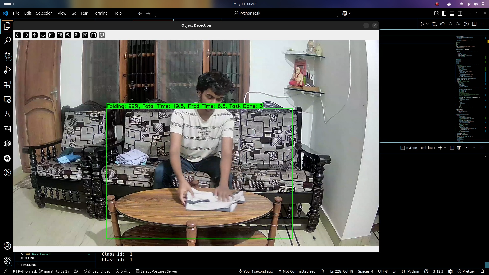Expand the TIMELINE section

pos(28,265)
